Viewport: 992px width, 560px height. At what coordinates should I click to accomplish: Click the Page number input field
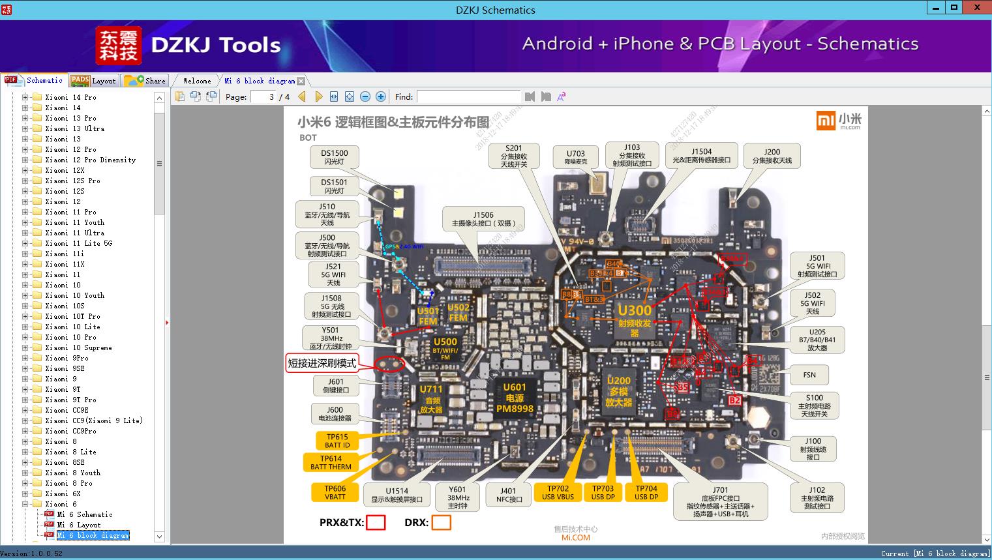263,96
